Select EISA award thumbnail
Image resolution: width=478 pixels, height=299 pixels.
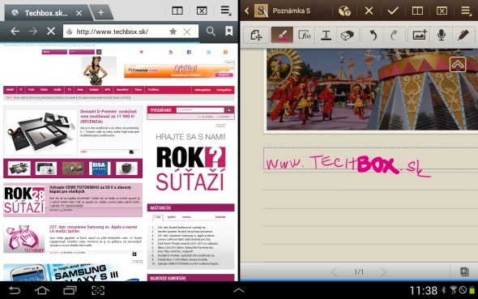click(x=100, y=169)
